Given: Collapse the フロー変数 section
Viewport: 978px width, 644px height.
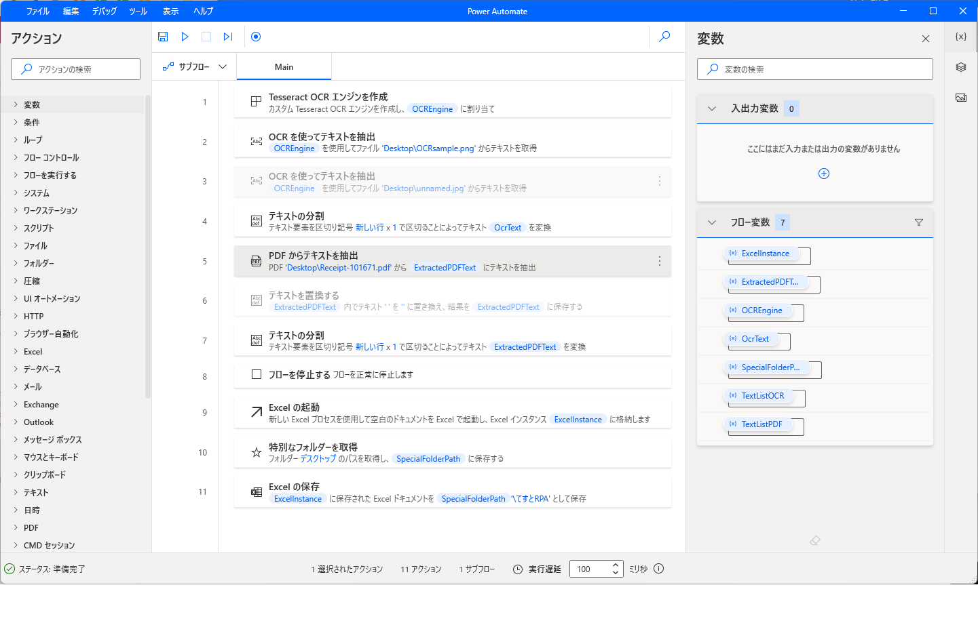Looking at the screenshot, I should click(712, 222).
